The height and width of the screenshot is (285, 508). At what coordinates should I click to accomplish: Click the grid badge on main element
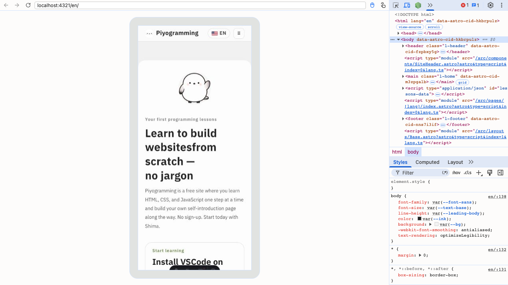pyautogui.click(x=462, y=82)
